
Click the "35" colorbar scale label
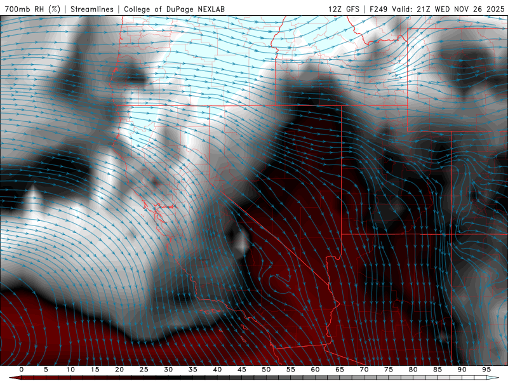pyautogui.click(x=192, y=370)
